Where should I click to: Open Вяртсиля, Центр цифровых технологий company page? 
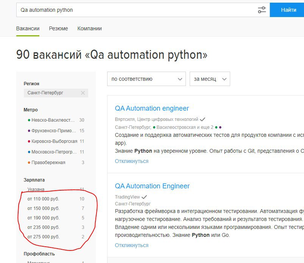[156, 119]
